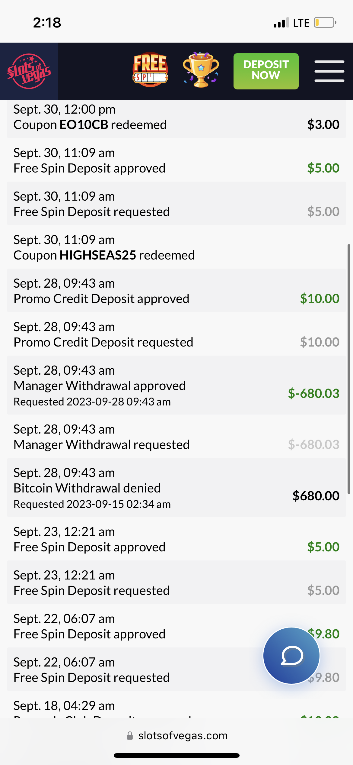Tap the gold trophy icon
Viewport: 353px width, 765px height.
point(201,70)
